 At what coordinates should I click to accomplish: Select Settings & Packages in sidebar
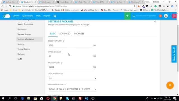pyautogui.click(x=30, y=39)
